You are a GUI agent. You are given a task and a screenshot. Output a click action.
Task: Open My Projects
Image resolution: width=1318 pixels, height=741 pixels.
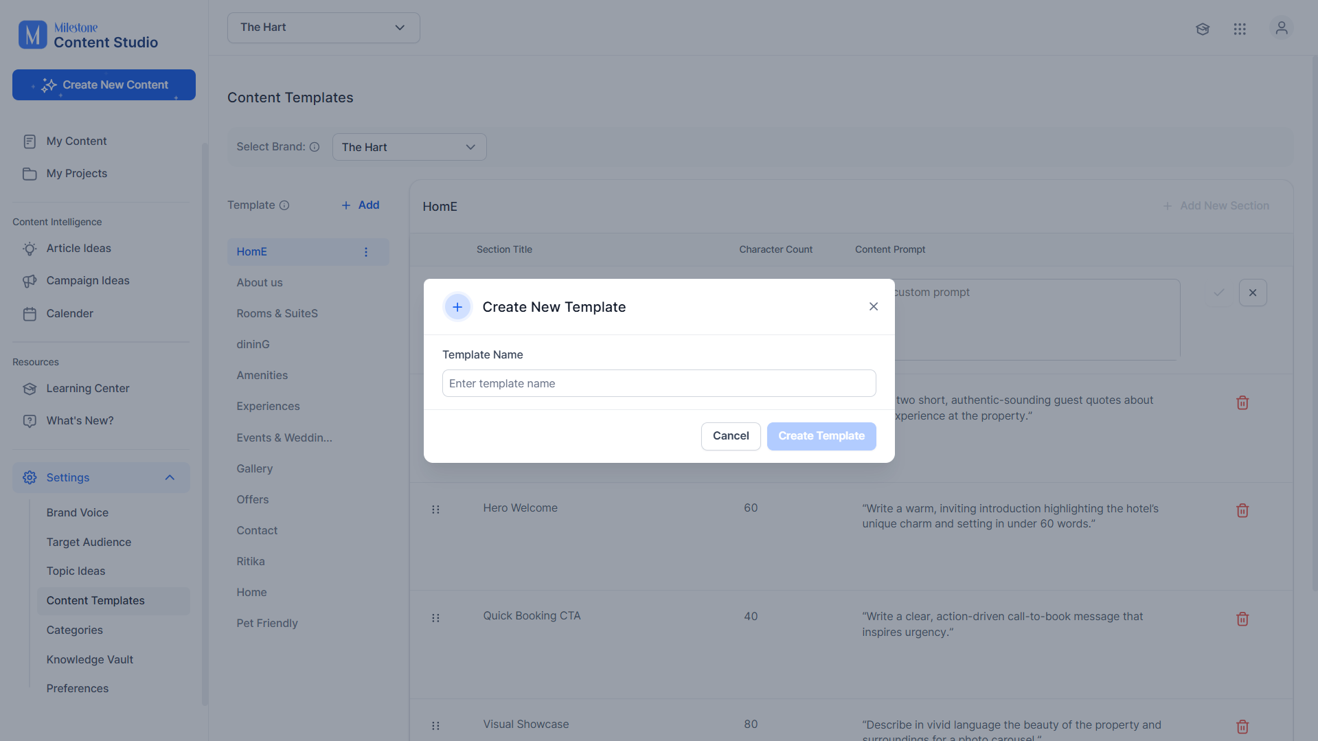click(77, 174)
